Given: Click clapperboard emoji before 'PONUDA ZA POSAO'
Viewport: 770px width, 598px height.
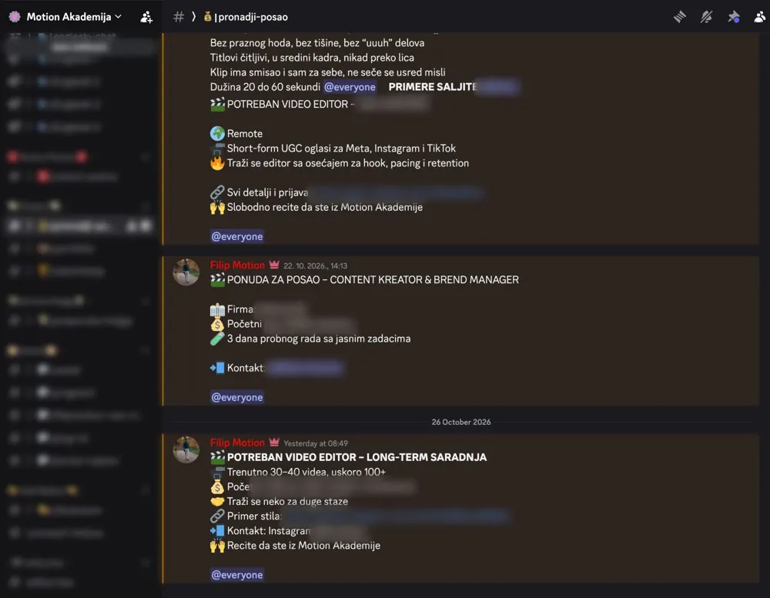Looking at the screenshot, I should [x=217, y=280].
